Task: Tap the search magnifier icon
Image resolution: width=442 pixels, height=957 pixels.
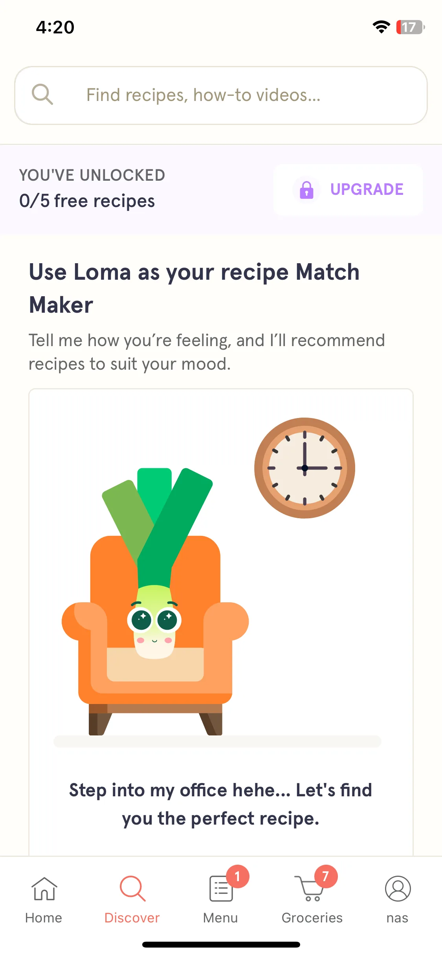Action: click(x=42, y=95)
